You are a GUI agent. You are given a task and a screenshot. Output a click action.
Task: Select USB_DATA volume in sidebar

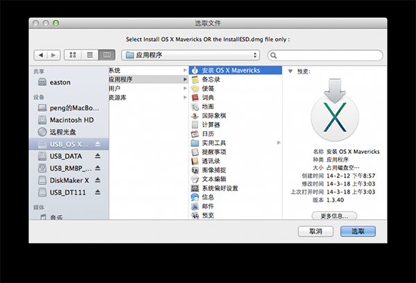[69, 156]
